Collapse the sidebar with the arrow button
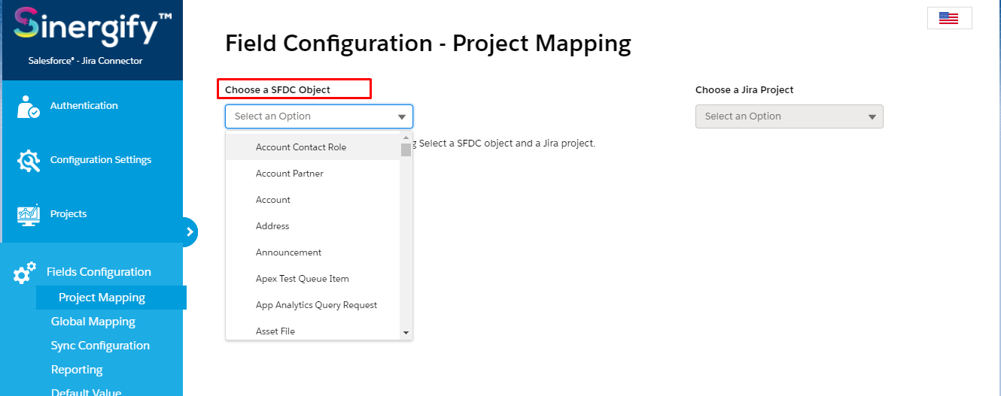This screenshot has height=396, width=1001. [x=190, y=232]
